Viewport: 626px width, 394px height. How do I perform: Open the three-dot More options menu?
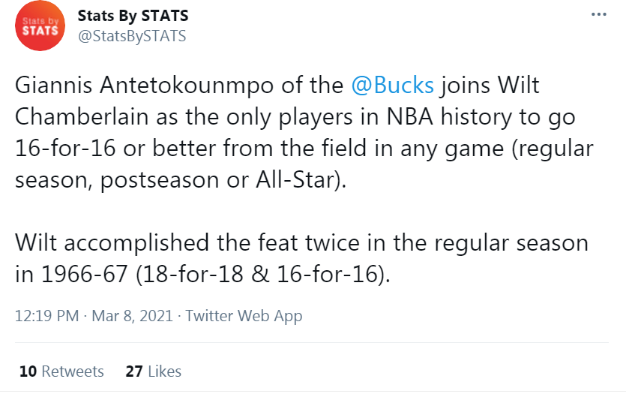[x=598, y=15]
